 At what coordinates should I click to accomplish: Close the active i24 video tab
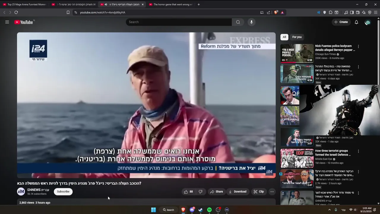[x=142, y=4]
